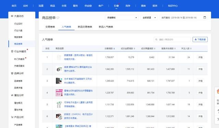Open 客户 in top navigation
This screenshot has height=128, width=219.
click(101, 6)
